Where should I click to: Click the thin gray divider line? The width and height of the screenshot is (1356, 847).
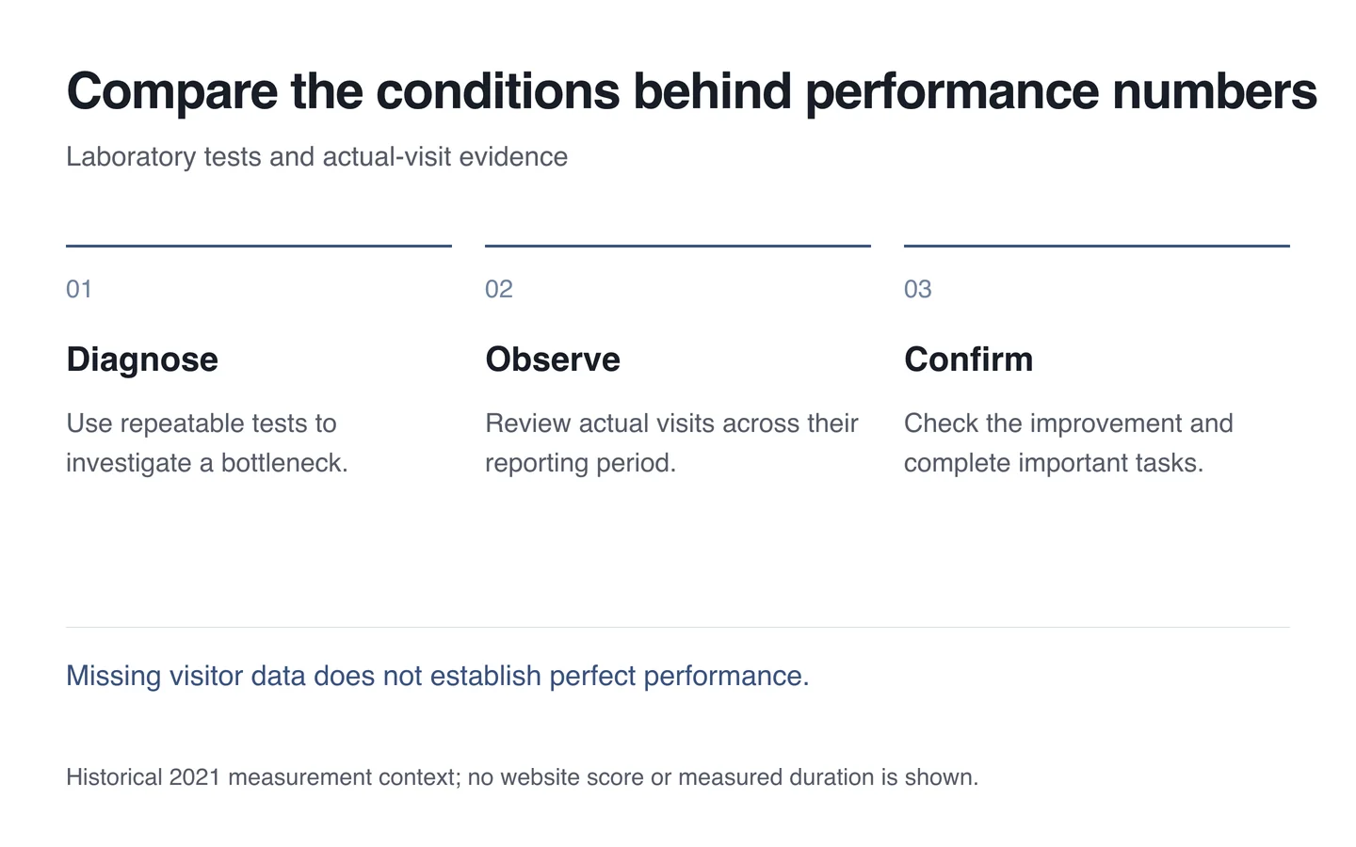click(x=678, y=627)
